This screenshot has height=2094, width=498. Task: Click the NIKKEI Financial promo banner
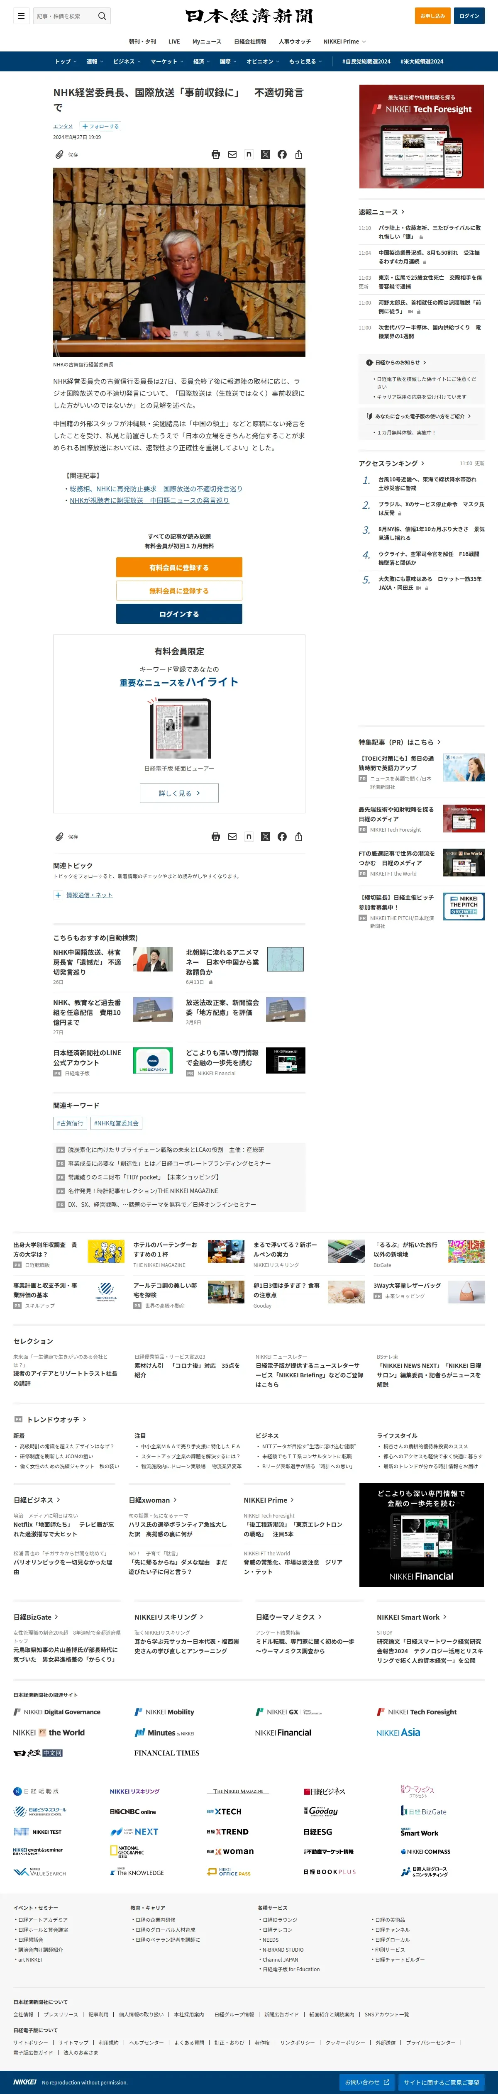[422, 1535]
